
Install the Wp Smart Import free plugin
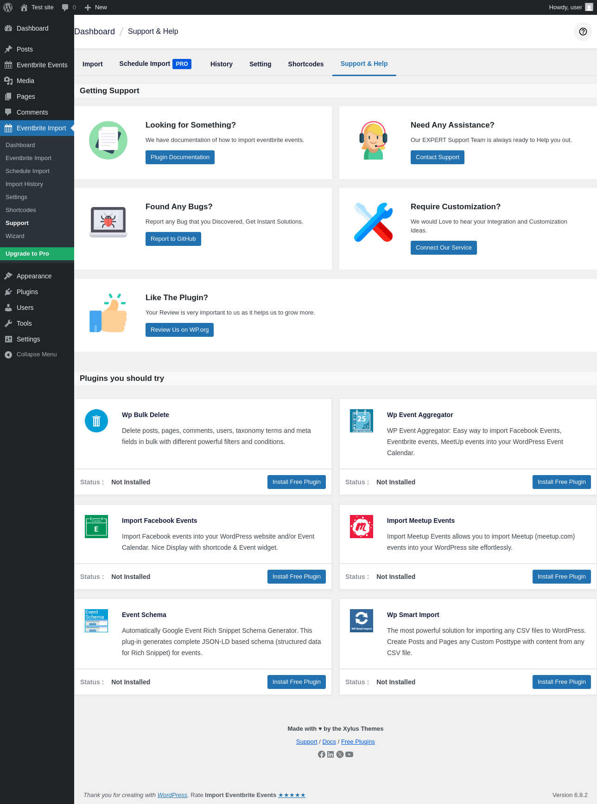click(562, 682)
